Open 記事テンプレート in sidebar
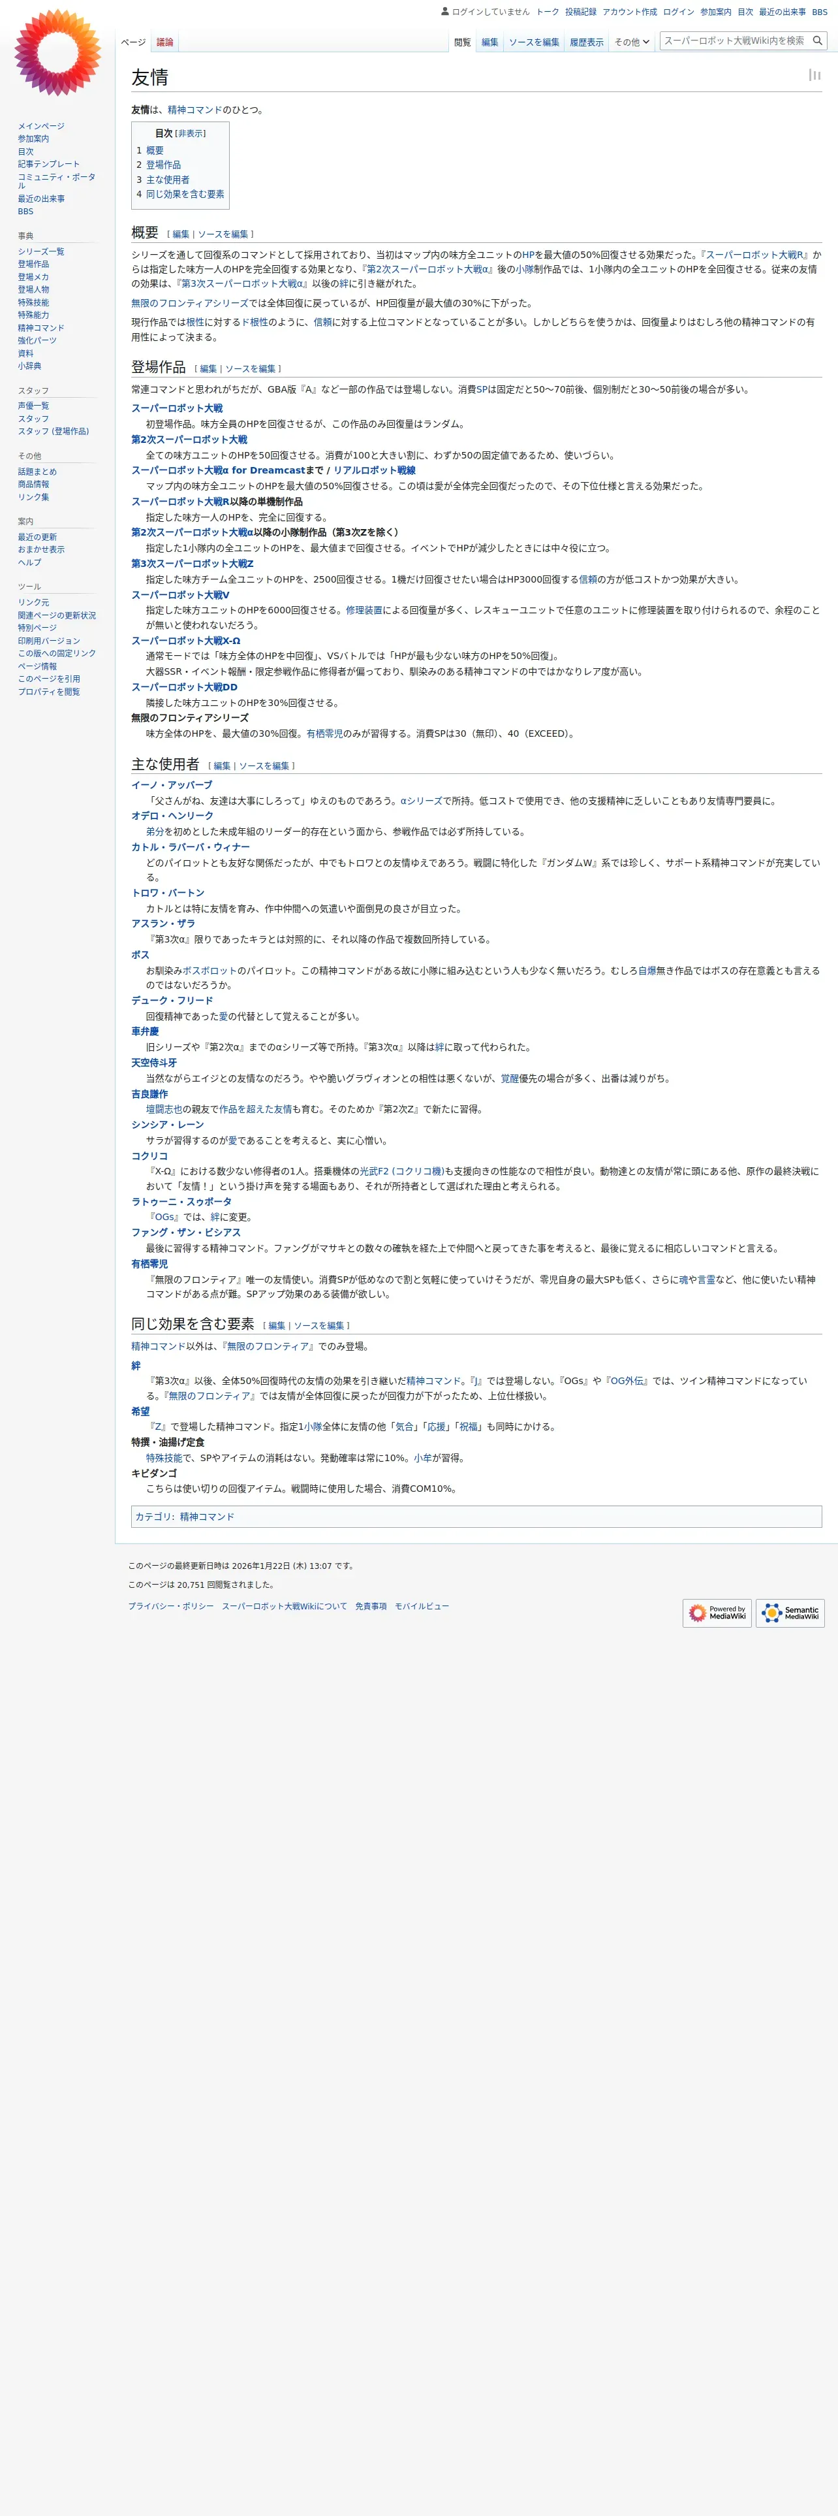Viewport: 838px width, 2516px height. click(49, 164)
